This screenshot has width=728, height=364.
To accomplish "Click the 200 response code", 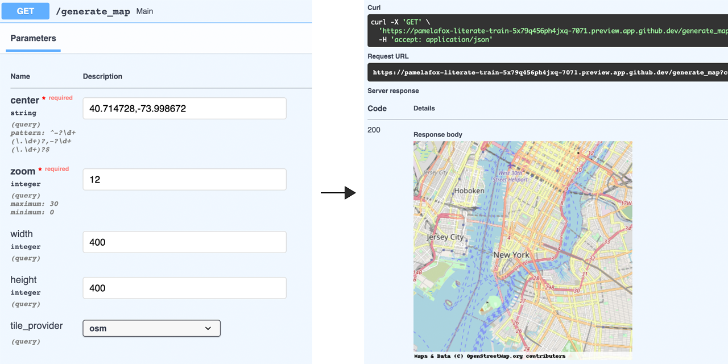I will pyautogui.click(x=374, y=130).
